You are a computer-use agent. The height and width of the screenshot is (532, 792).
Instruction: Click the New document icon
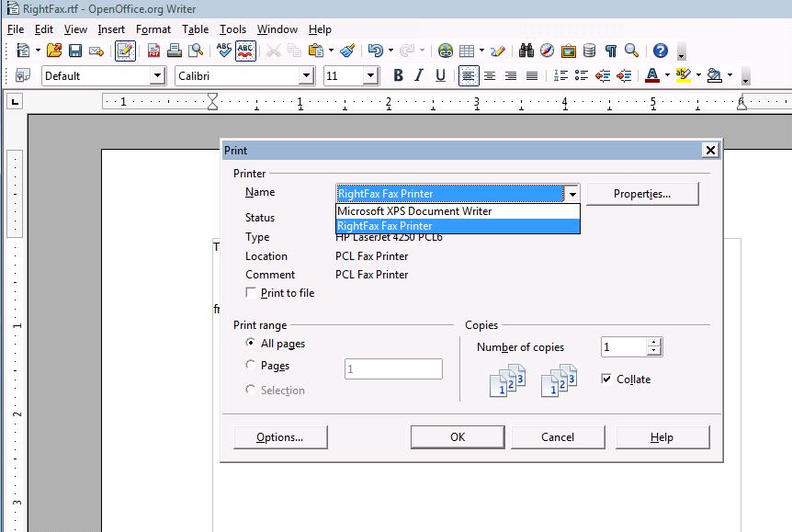click(x=23, y=51)
